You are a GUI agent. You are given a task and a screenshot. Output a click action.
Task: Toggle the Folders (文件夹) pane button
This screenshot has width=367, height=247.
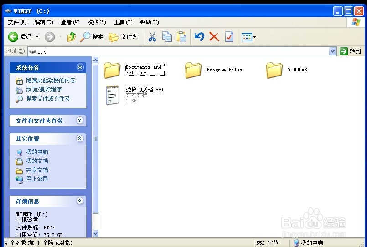[124, 37]
